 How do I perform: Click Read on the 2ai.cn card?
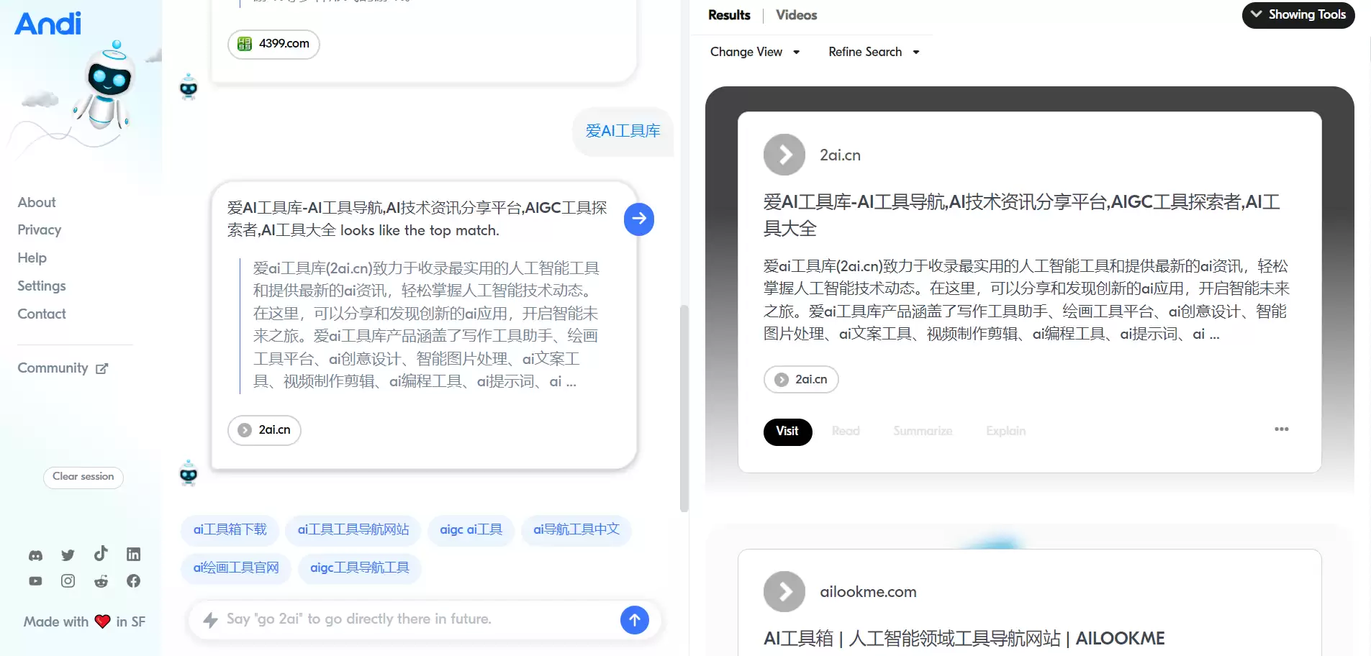846,431
